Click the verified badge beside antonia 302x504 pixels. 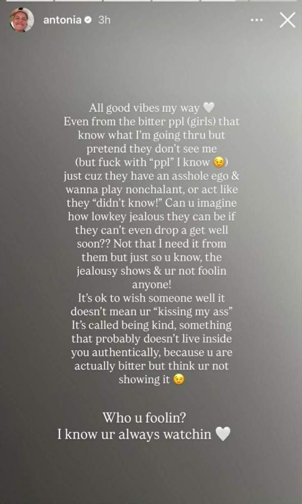point(88,20)
